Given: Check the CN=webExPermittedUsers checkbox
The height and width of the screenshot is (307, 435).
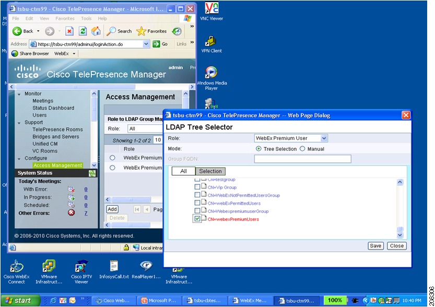Looking at the screenshot, I should [197, 203].
